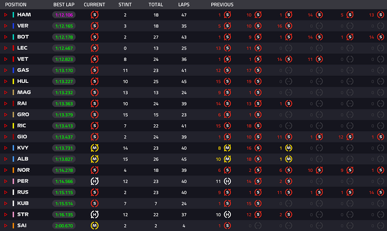Select the BOT driver name
Screen dimensions: 387x231
click(x=23, y=37)
